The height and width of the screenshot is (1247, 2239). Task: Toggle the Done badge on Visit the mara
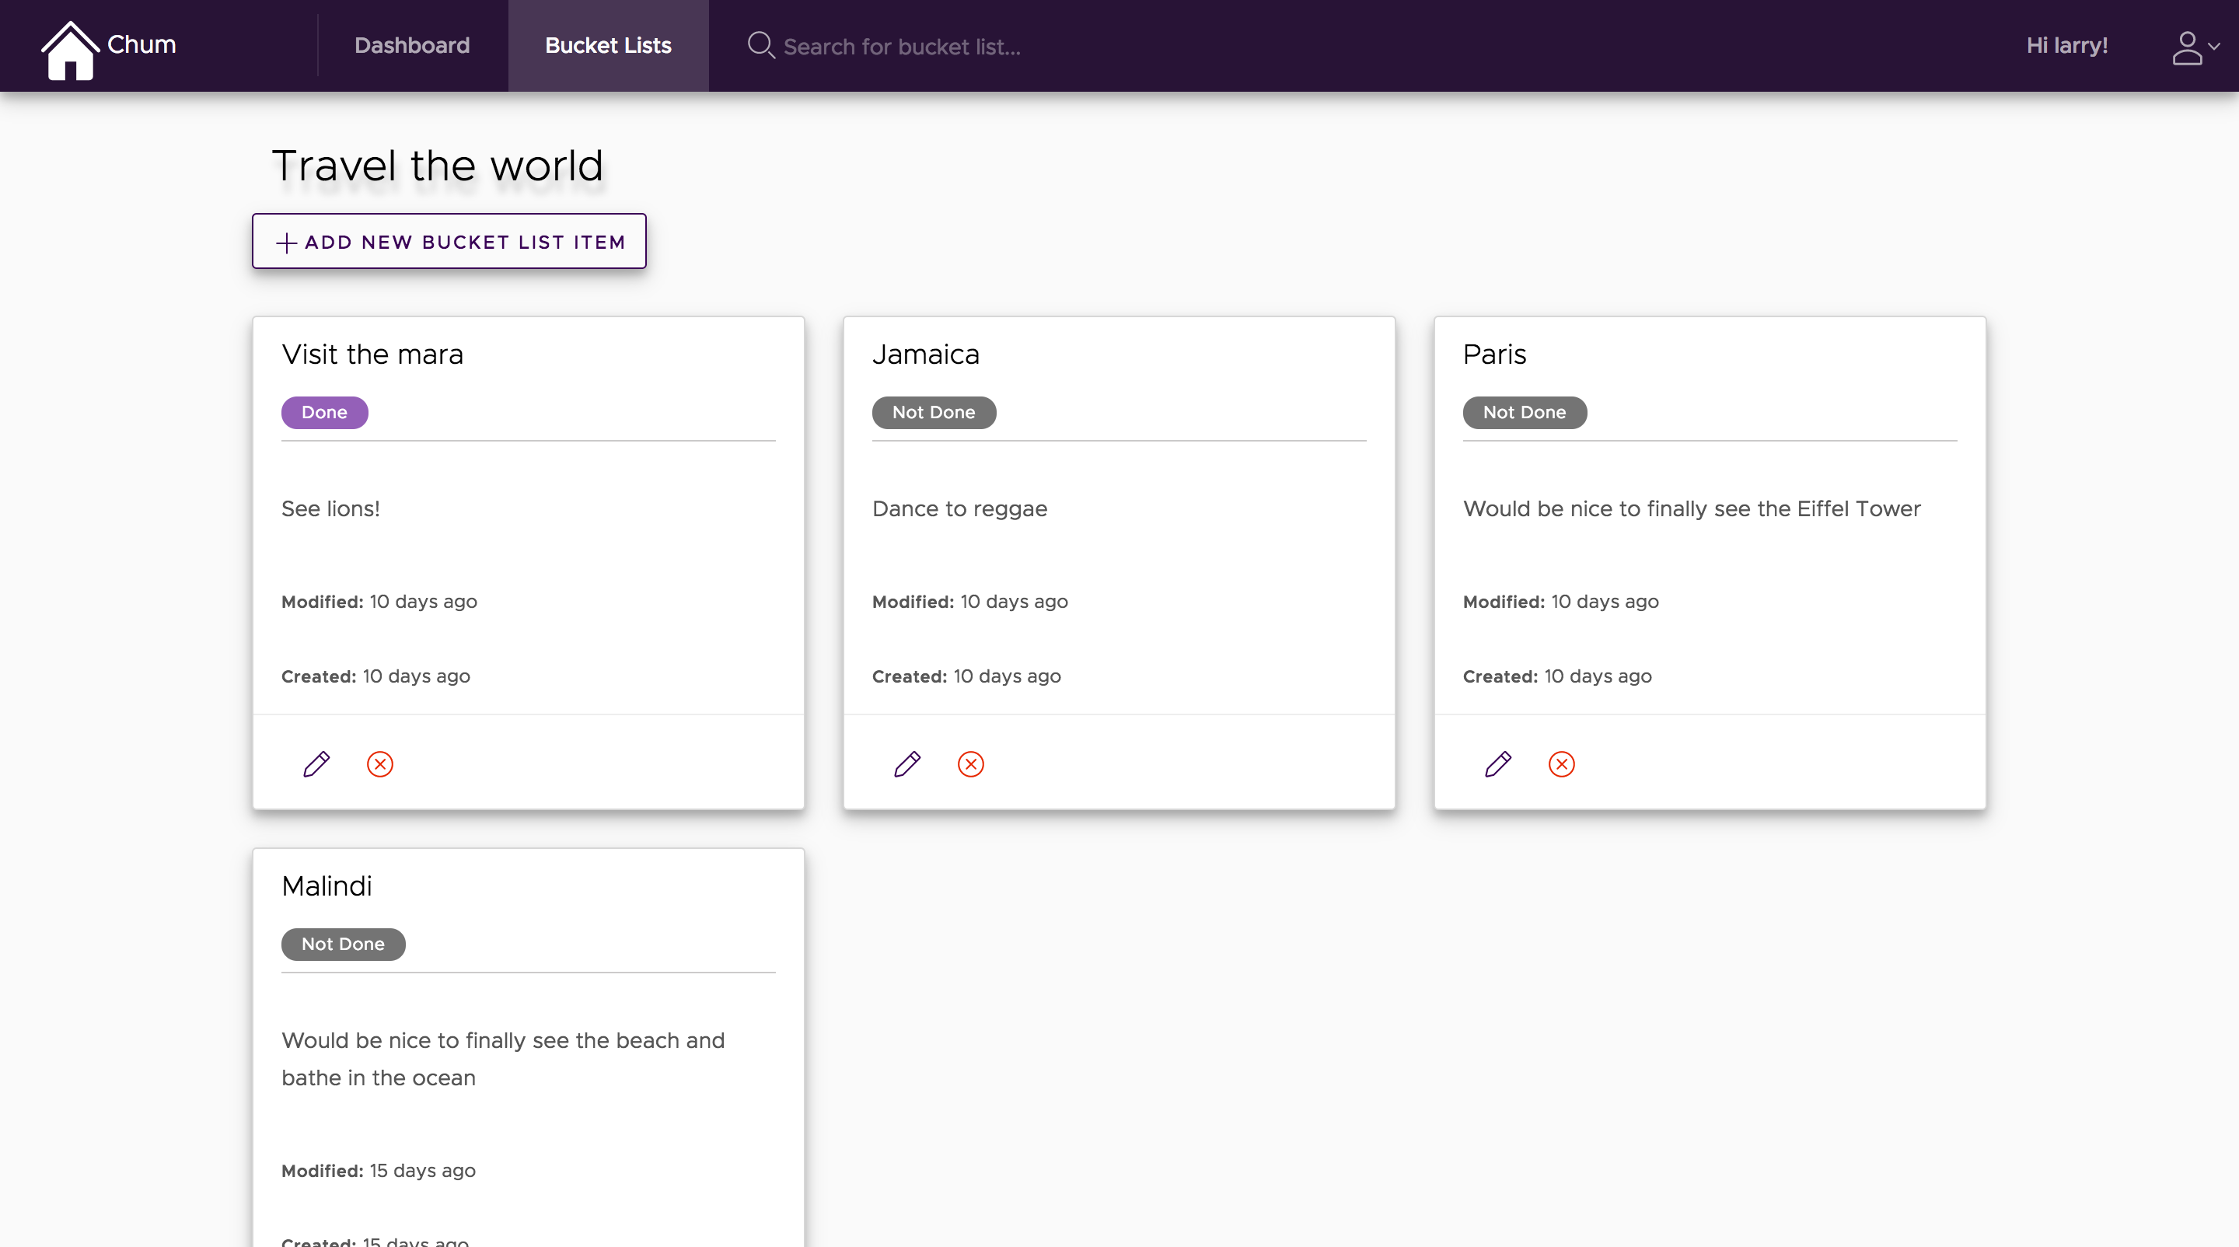click(324, 412)
